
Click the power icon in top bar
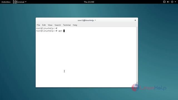[172, 2]
